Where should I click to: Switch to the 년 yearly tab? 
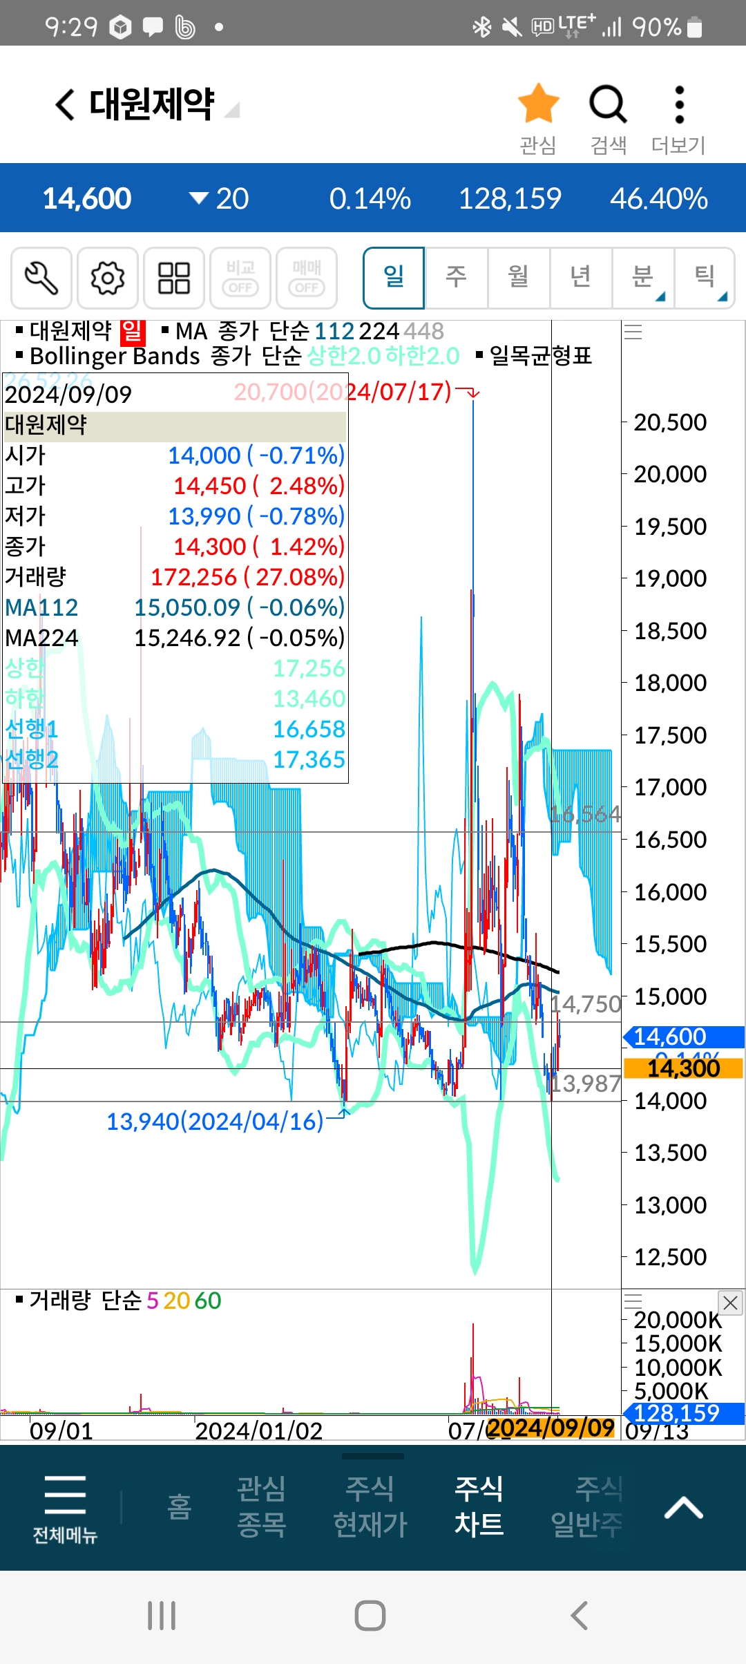(x=580, y=278)
